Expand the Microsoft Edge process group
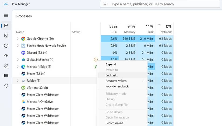Screen dimensions: 222x126 point(18,67)
